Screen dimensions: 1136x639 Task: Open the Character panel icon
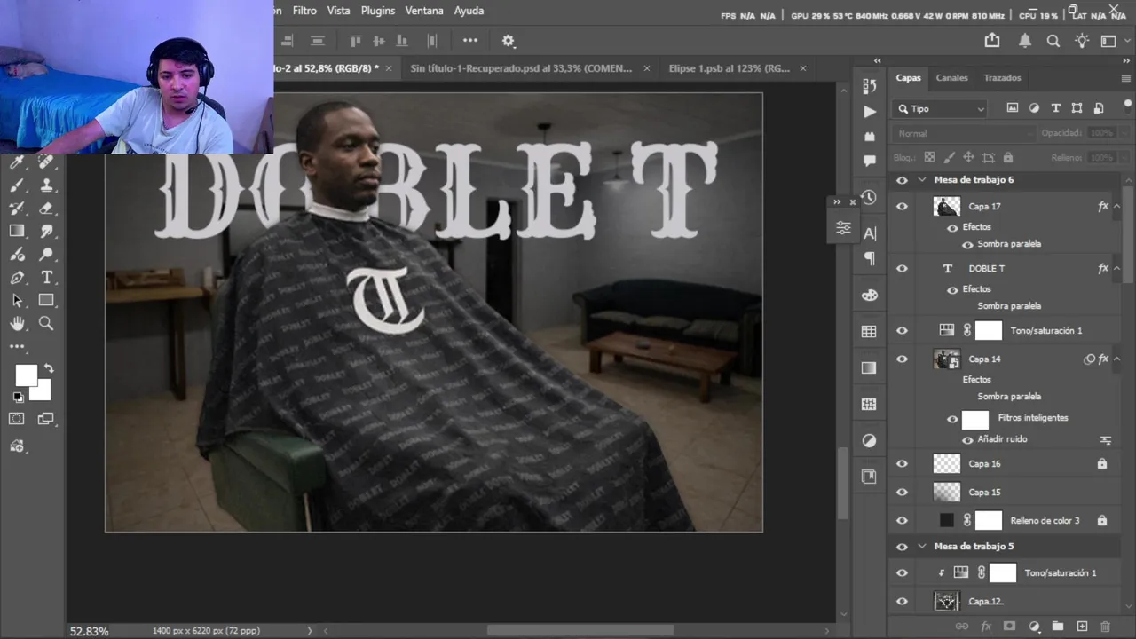coord(870,233)
